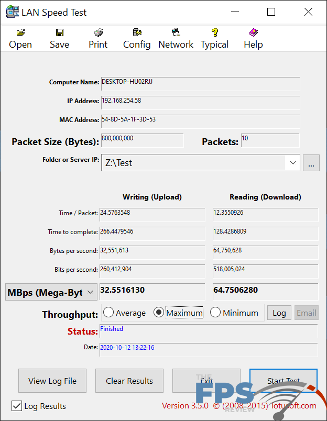Image resolution: width=327 pixels, height=421 pixels.
Task: Click download Bytes per second 64,750,628
Action: click(266, 252)
